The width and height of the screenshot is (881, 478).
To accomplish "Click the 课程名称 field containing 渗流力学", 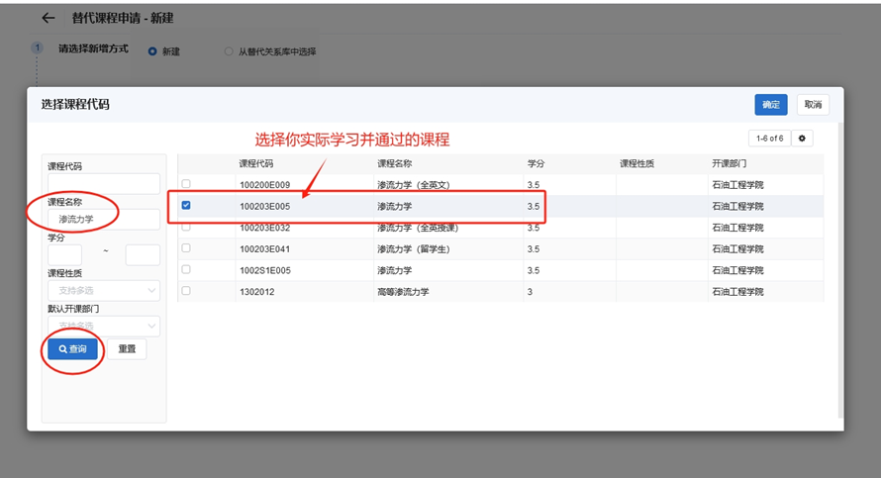I will [103, 219].
